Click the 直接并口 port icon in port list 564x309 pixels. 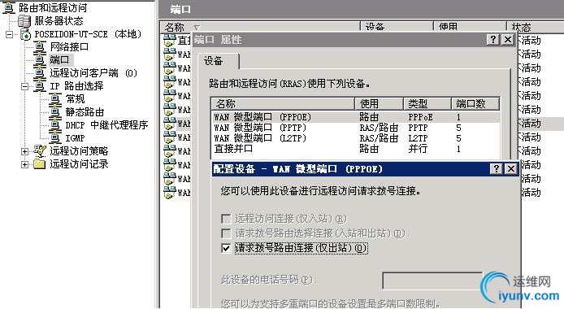pyautogui.click(x=169, y=41)
